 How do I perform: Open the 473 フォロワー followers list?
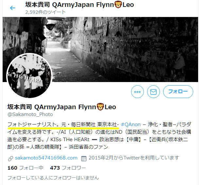click(68, 168)
